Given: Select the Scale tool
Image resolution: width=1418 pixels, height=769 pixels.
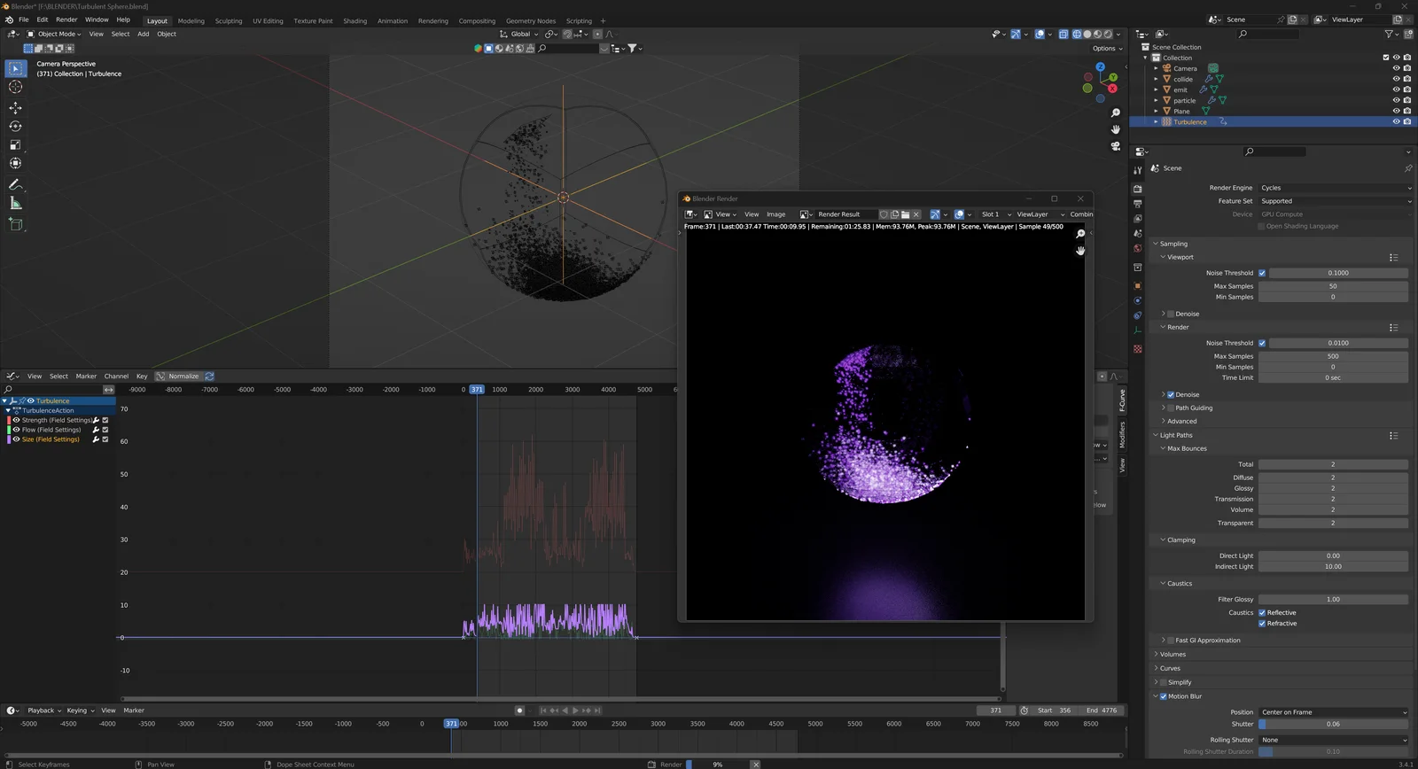Looking at the screenshot, I should 15,145.
